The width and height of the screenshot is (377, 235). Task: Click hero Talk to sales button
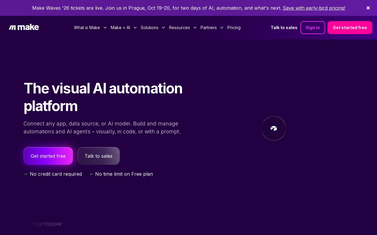(x=98, y=156)
